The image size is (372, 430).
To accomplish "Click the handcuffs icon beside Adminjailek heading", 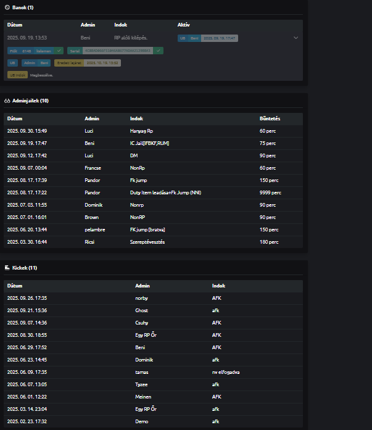I will 7,101.
